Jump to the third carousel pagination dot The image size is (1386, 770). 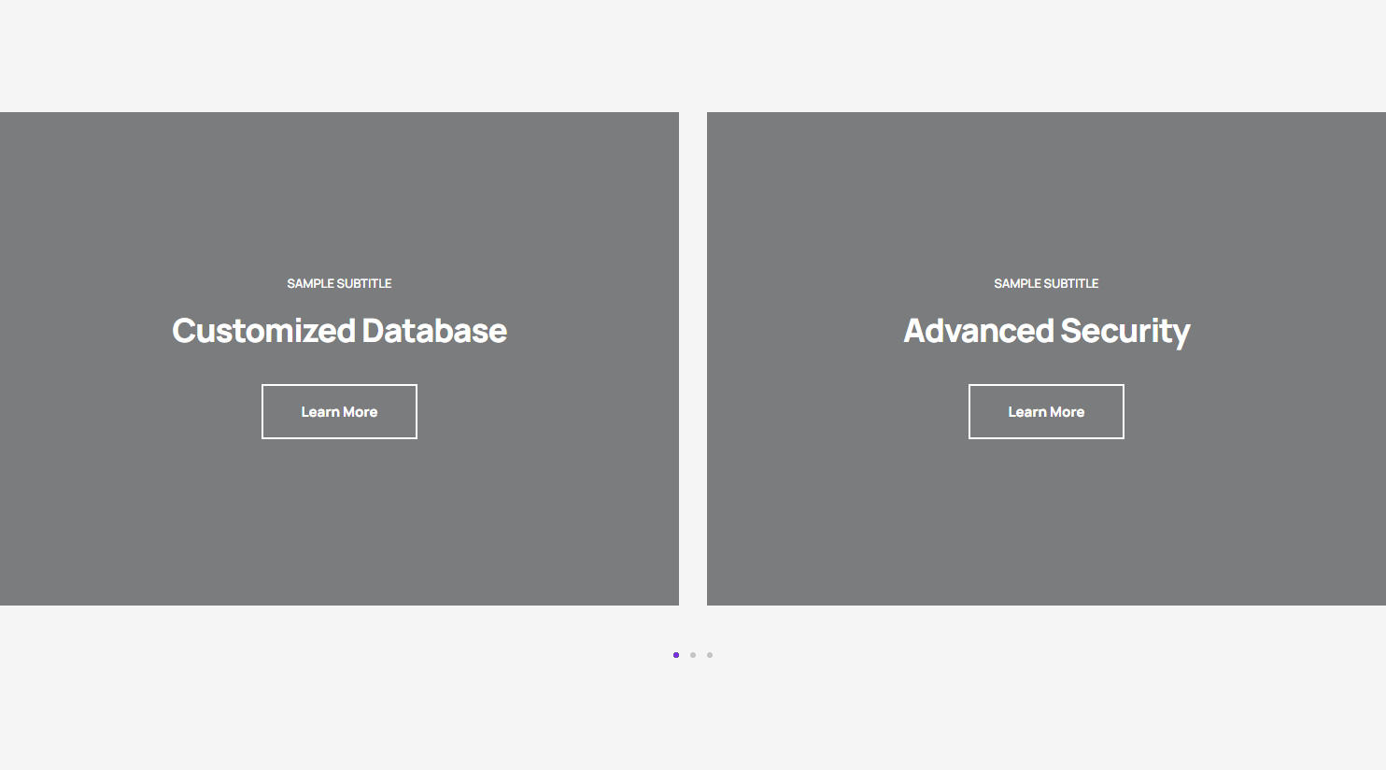coord(710,655)
